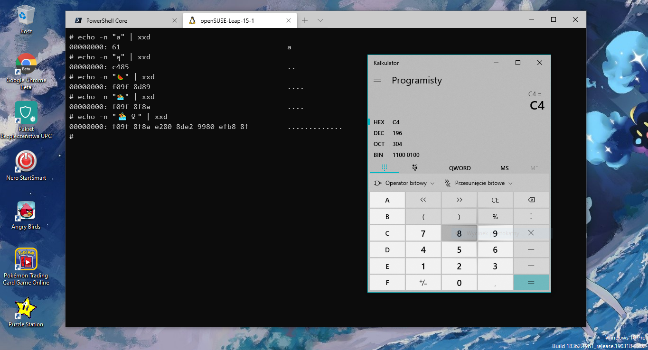
Task: Click the open parenthesis key
Action: (423, 217)
